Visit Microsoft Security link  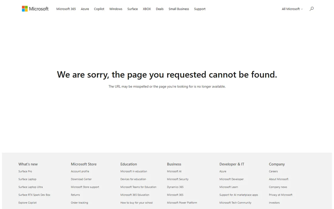click(178, 179)
